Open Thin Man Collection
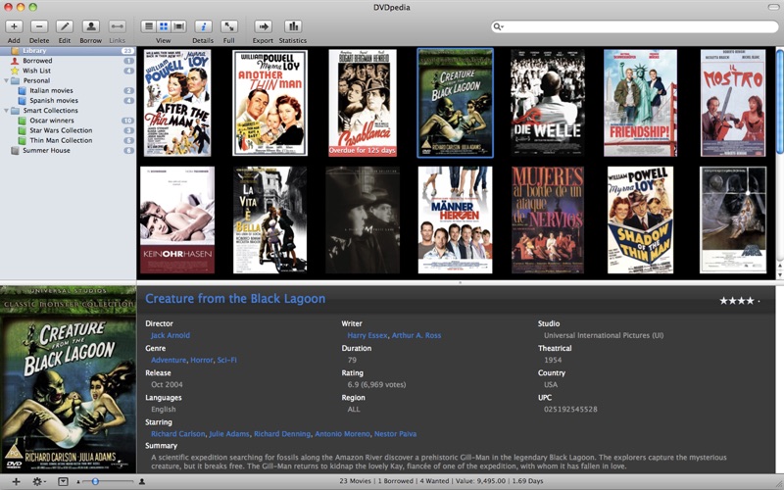784x490 pixels. (x=68, y=140)
